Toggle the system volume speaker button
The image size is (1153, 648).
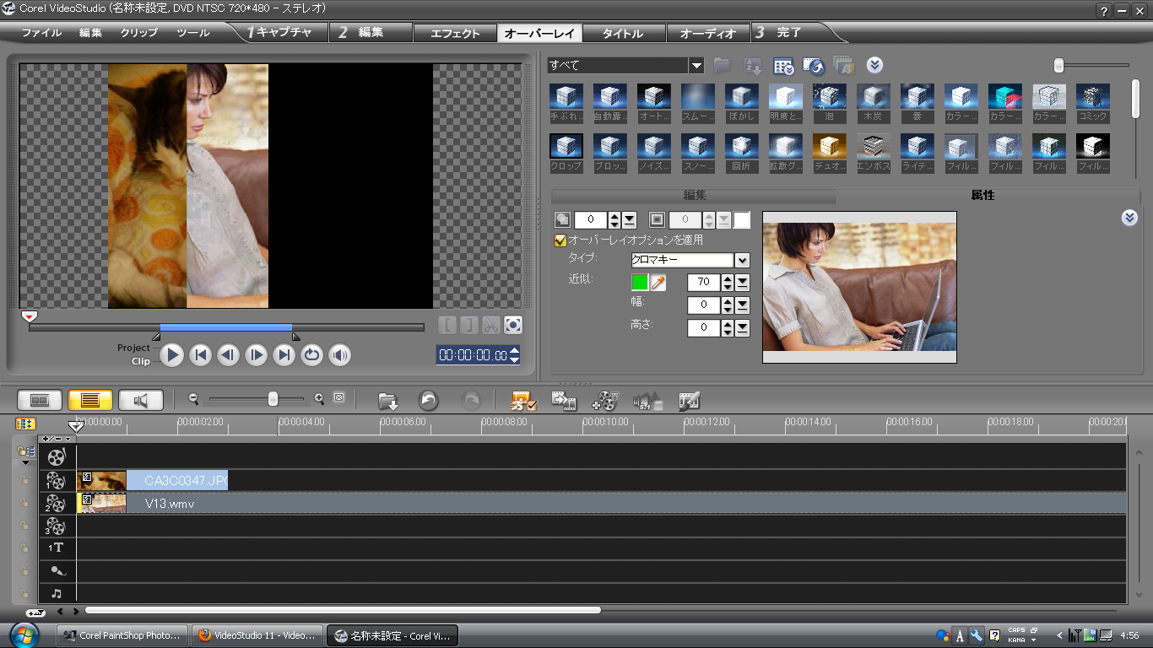pyautogui.click(x=340, y=355)
